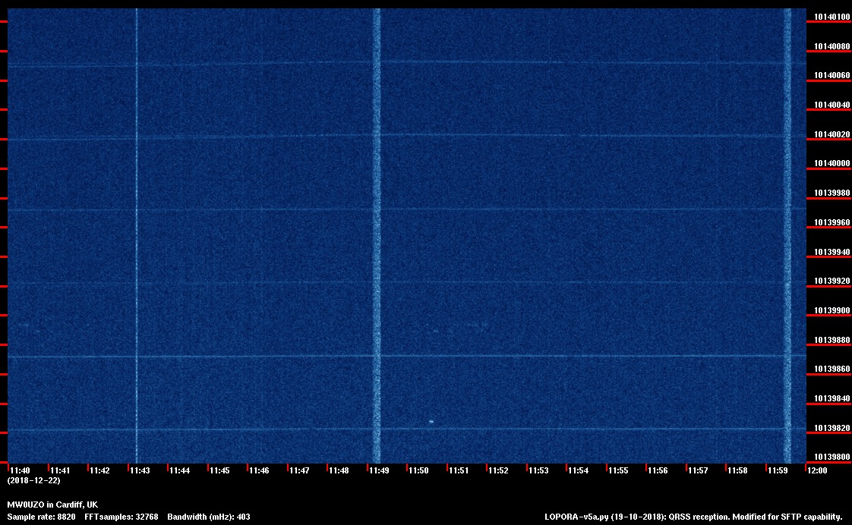Click the 10140060 frequency label
Screen dimensions: 852x525
tap(831, 76)
